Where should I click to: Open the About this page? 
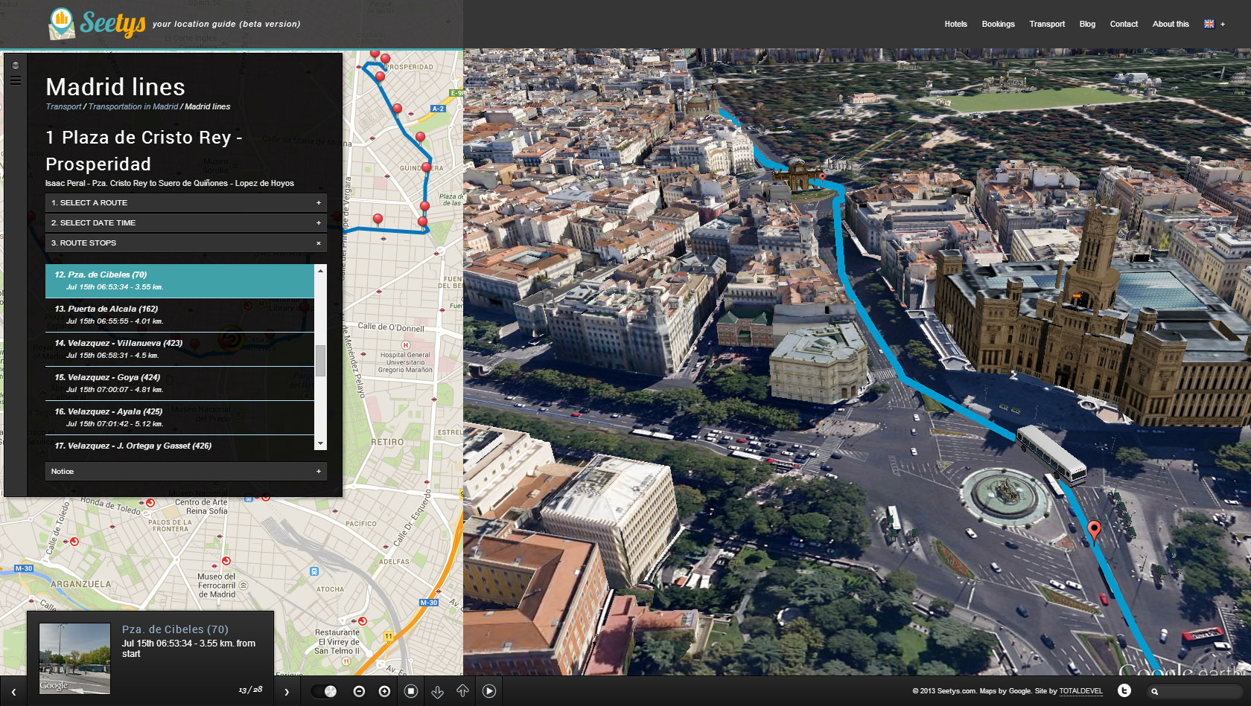click(1171, 24)
